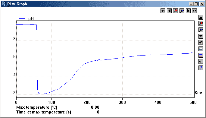
Task: Maximize the PLW Graph window
Action: pyautogui.click(x=196, y=4)
